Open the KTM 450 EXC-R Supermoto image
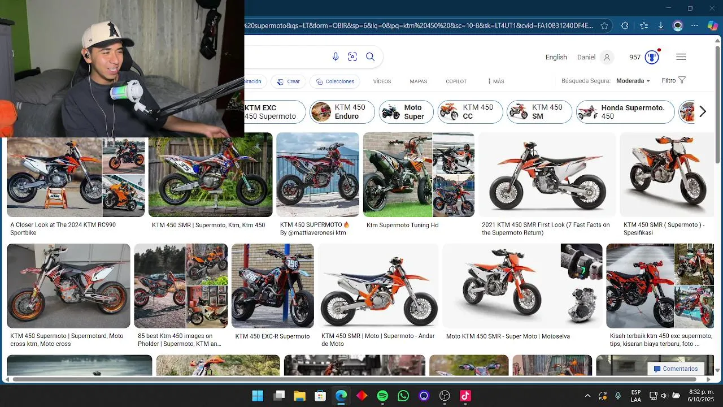This screenshot has width=723, height=407. [x=273, y=286]
